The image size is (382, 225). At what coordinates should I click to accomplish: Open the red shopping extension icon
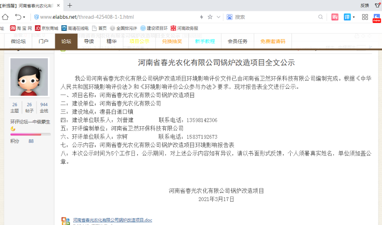tap(335, 17)
